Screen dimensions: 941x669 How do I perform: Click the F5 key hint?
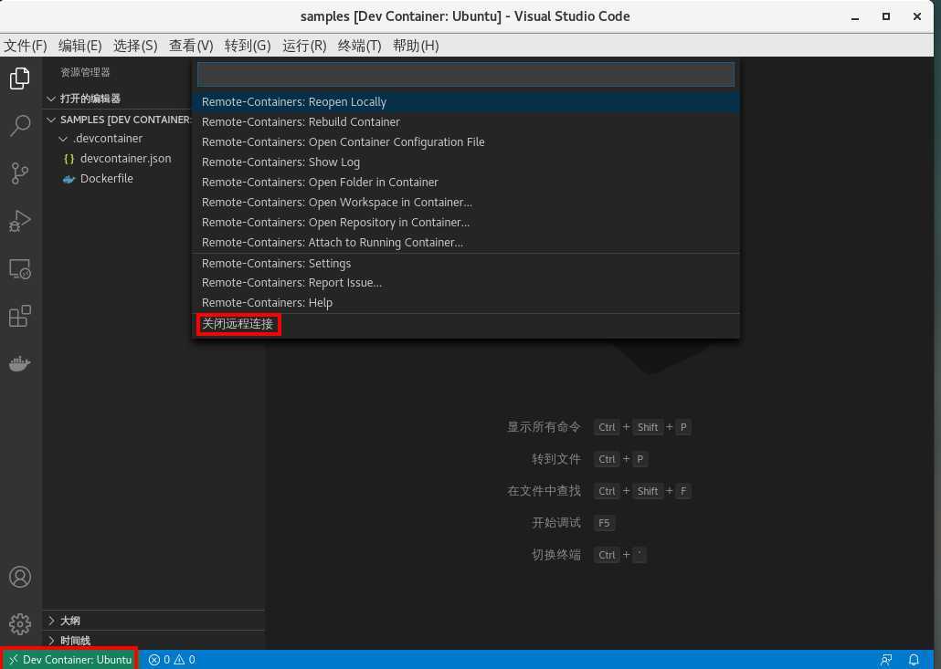604,523
